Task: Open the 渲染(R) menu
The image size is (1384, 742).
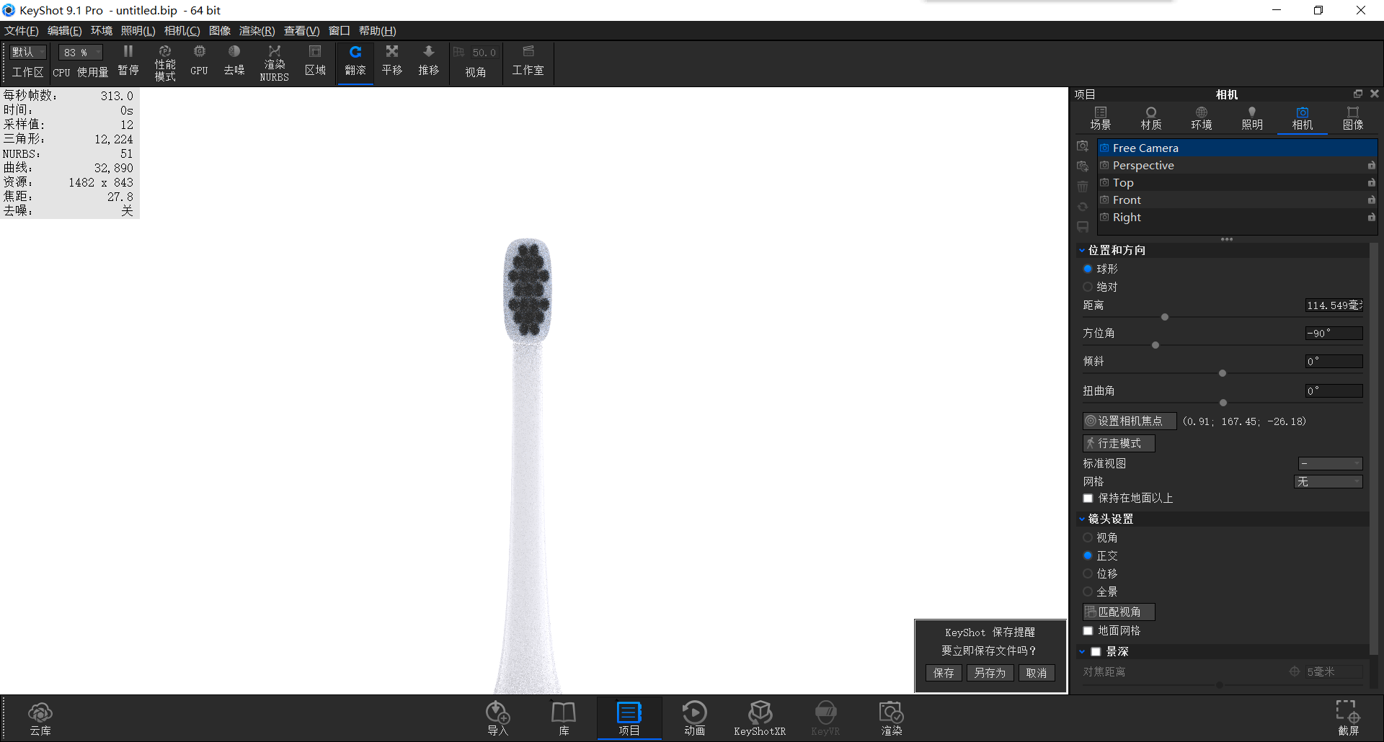Action: click(255, 30)
